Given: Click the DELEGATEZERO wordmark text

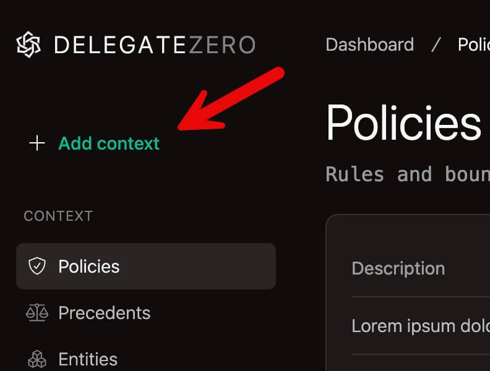Looking at the screenshot, I should tap(155, 45).
